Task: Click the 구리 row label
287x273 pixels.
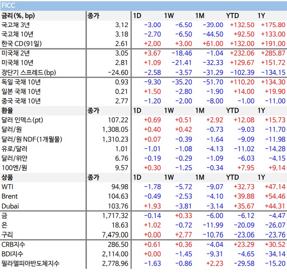Action: tap(7, 235)
